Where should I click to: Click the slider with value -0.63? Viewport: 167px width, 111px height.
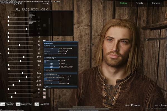tap(20, 85)
